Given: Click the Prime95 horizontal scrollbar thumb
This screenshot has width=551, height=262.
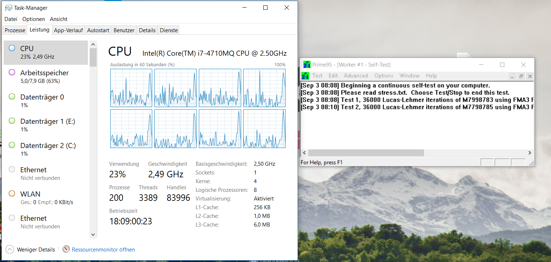Looking at the screenshot, I should [x=366, y=153].
